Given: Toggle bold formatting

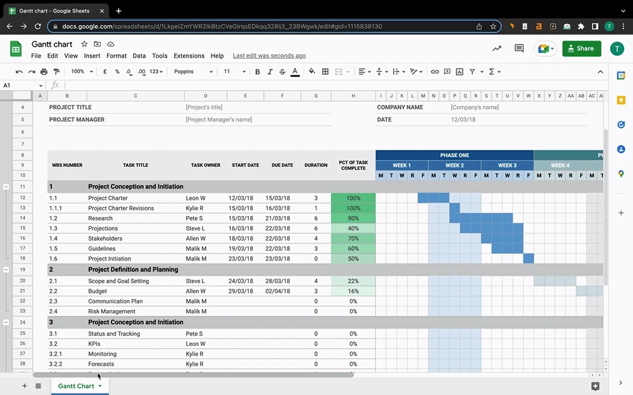Looking at the screenshot, I should click(257, 72).
